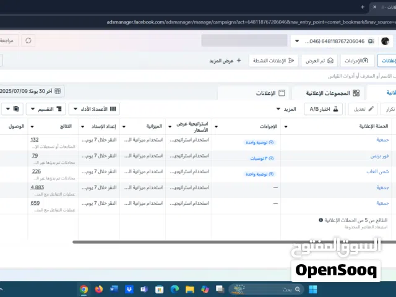The width and height of the screenshot is (396, 297).
Task: Open Firefox from the taskbar
Action: (x=99, y=289)
